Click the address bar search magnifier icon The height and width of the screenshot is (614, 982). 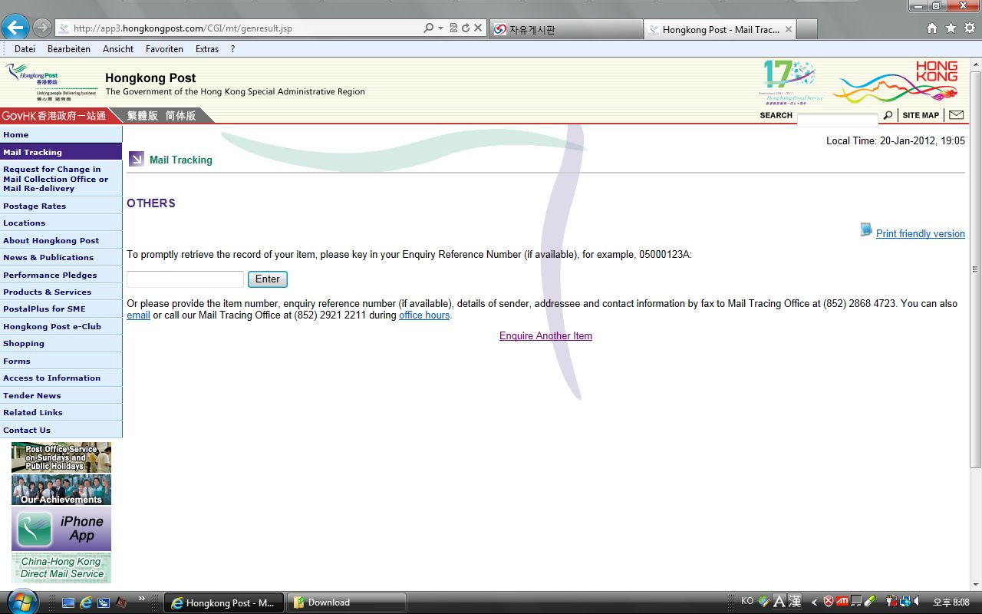429,28
